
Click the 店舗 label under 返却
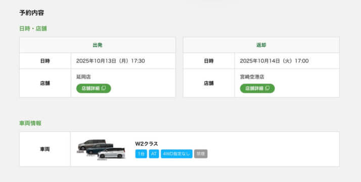(209, 83)
